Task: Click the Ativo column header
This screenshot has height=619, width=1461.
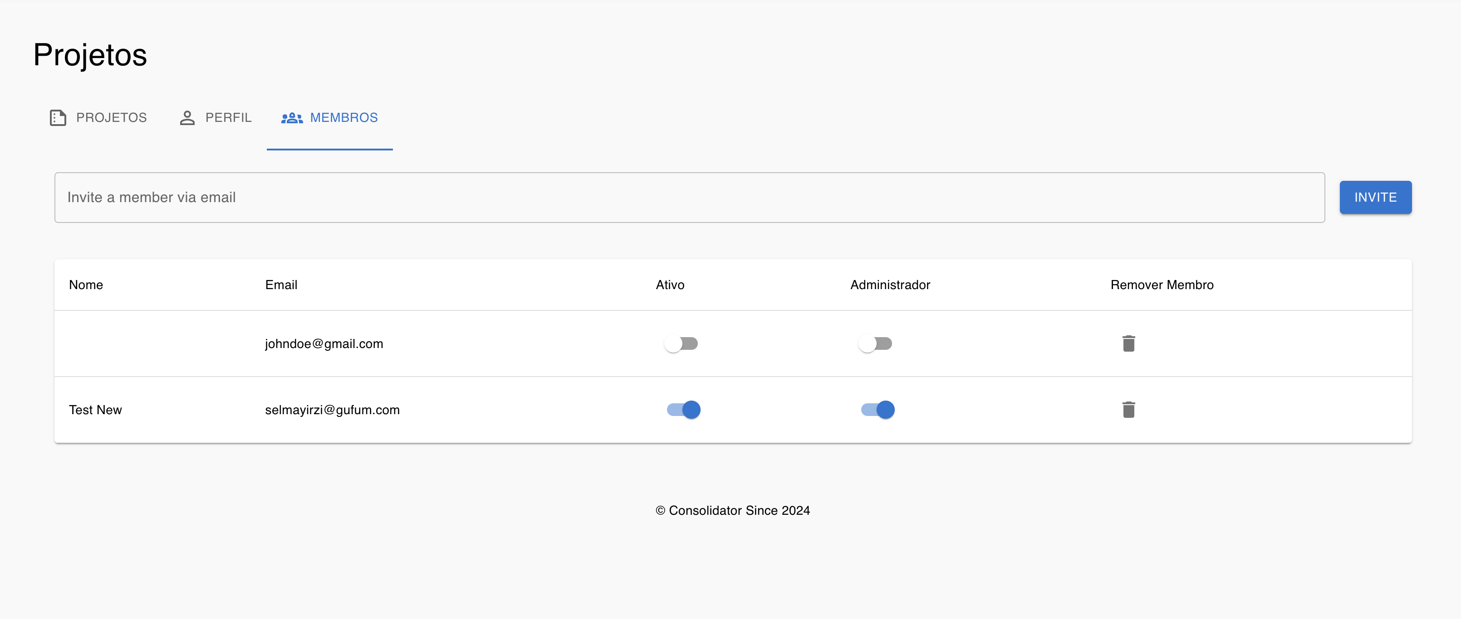Action: click(670, 285)
